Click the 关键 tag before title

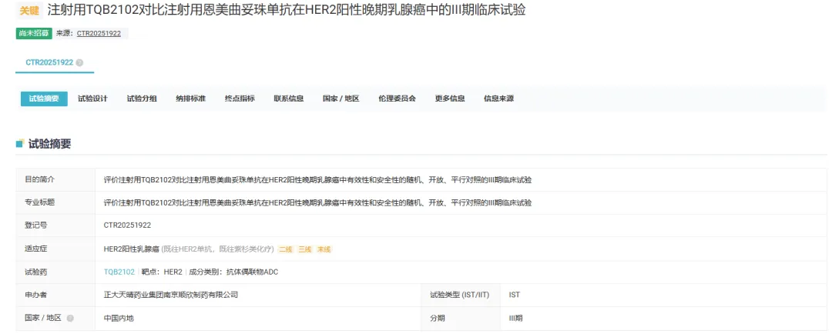pos(29,11)
